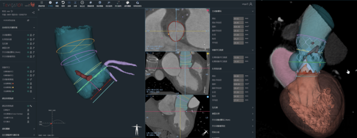
Task: Collapse the 冠脉开口高度 panel chevron
Action: pyautogui.click(x=252, y=50)
